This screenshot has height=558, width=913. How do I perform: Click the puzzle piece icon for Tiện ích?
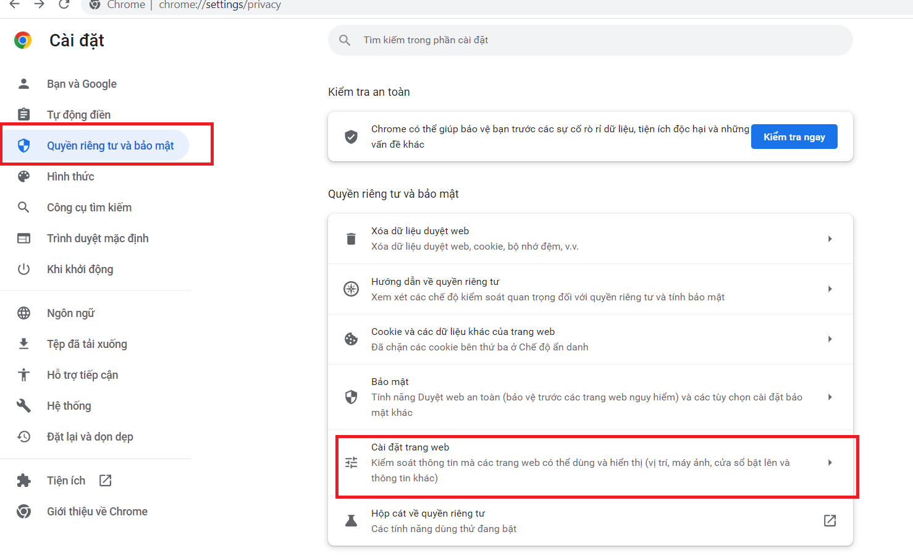pyautogui.click(x=23, y=480)
